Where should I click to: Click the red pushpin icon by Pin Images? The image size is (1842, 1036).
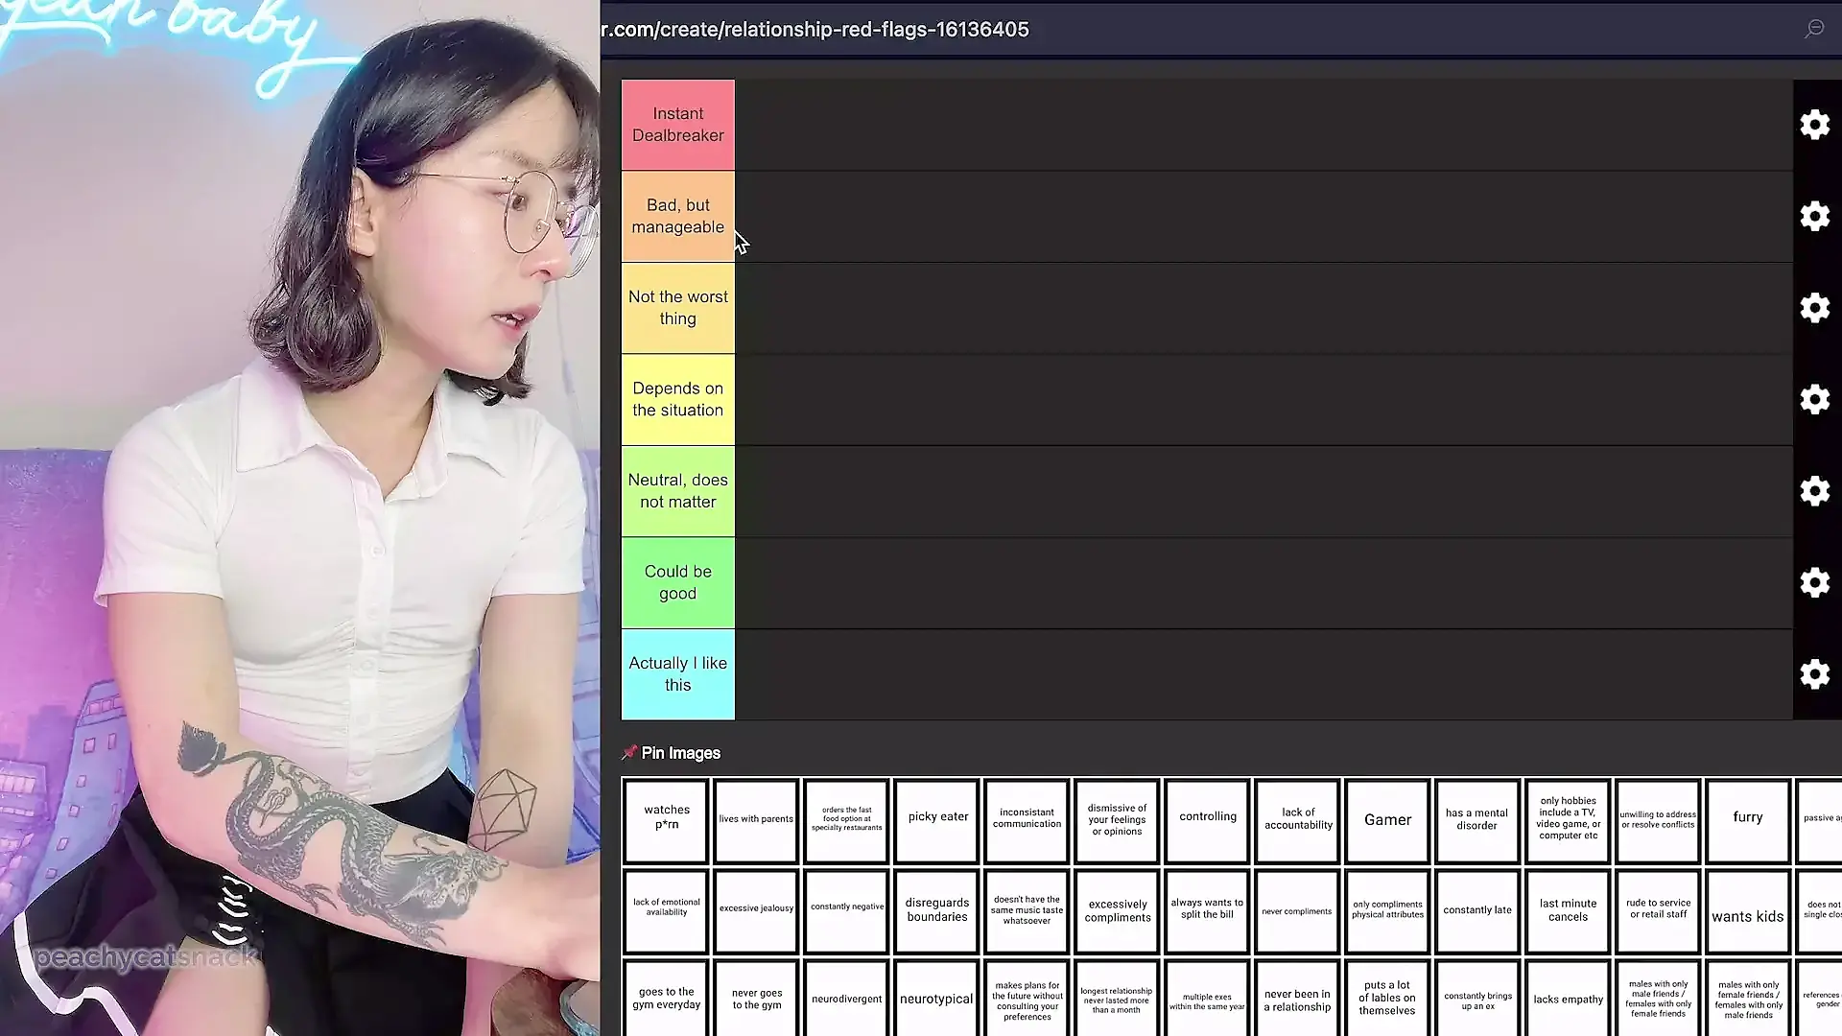(x=629, y=753)
